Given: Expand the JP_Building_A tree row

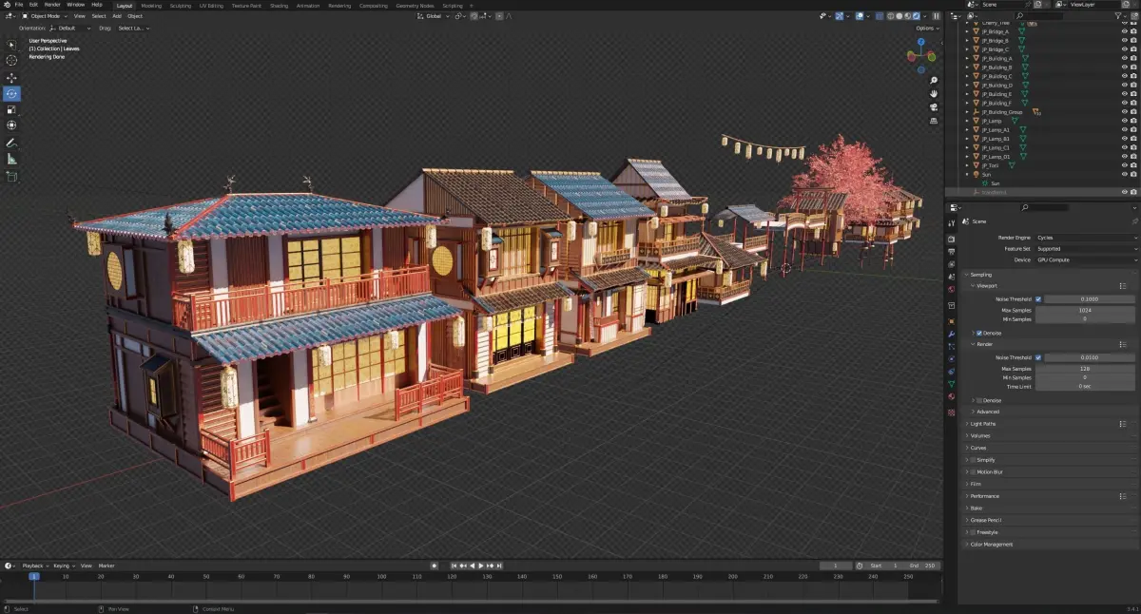Looking at the screenshot, I should 967,59.
